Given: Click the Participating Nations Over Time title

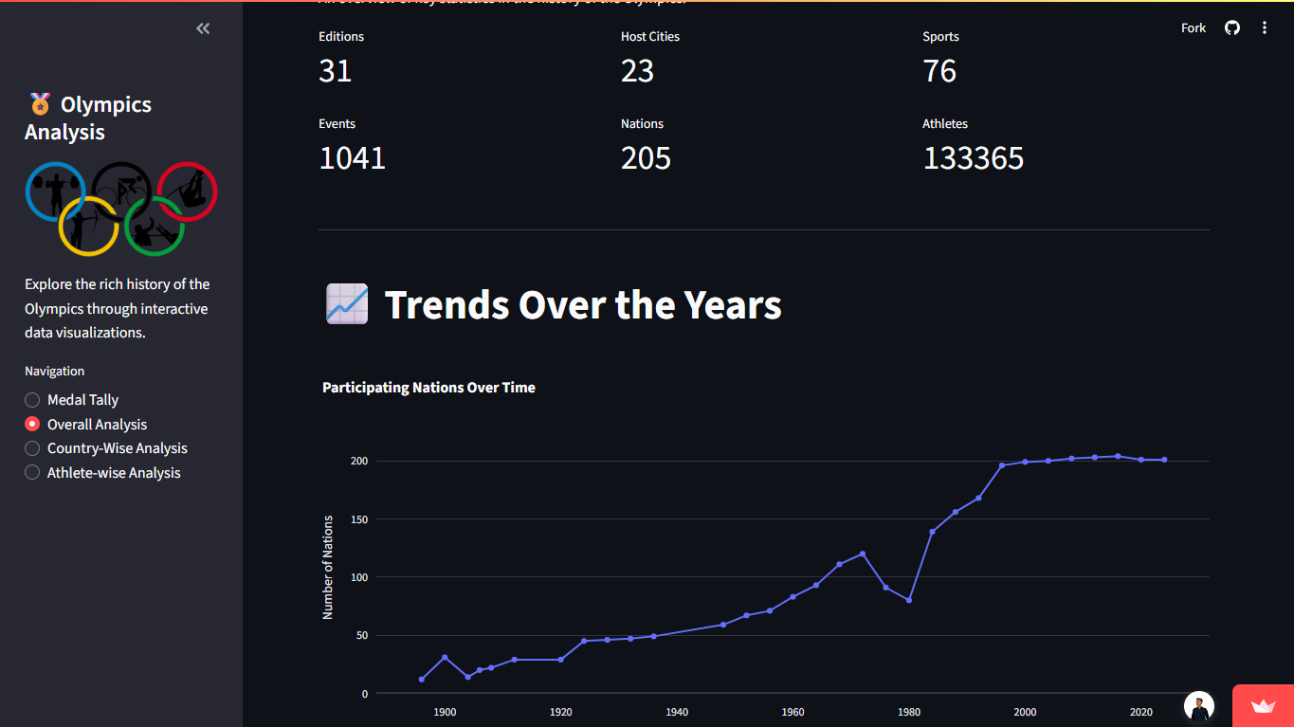Looking at the screenshot, I should [x=428, y=387].
